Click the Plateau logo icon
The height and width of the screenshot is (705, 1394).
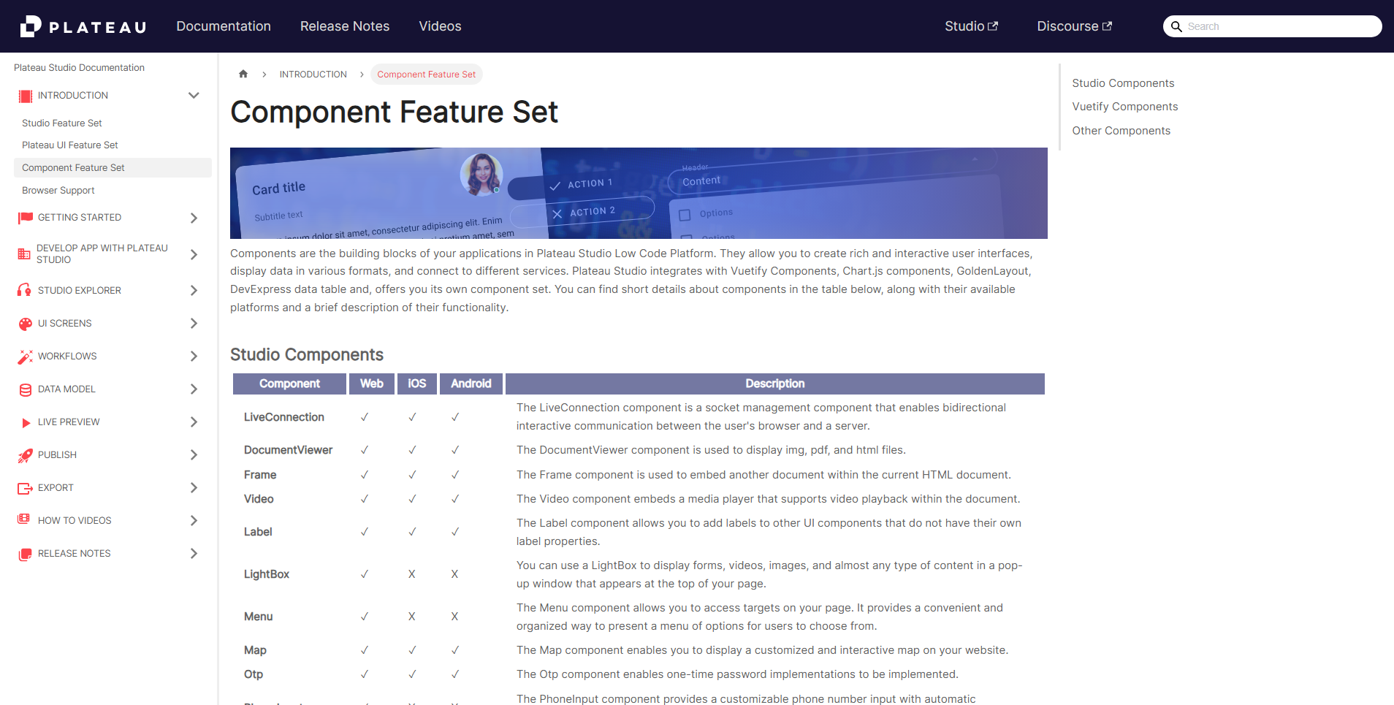pos(31,26)
